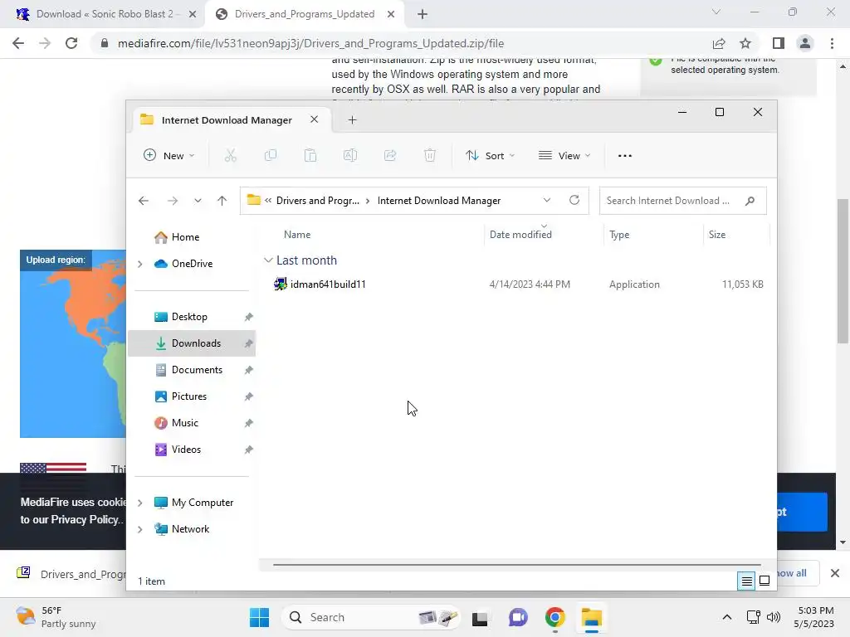The image size is (850, 637).
Task: Open the Windows Start menu
Action: point(259,617)
